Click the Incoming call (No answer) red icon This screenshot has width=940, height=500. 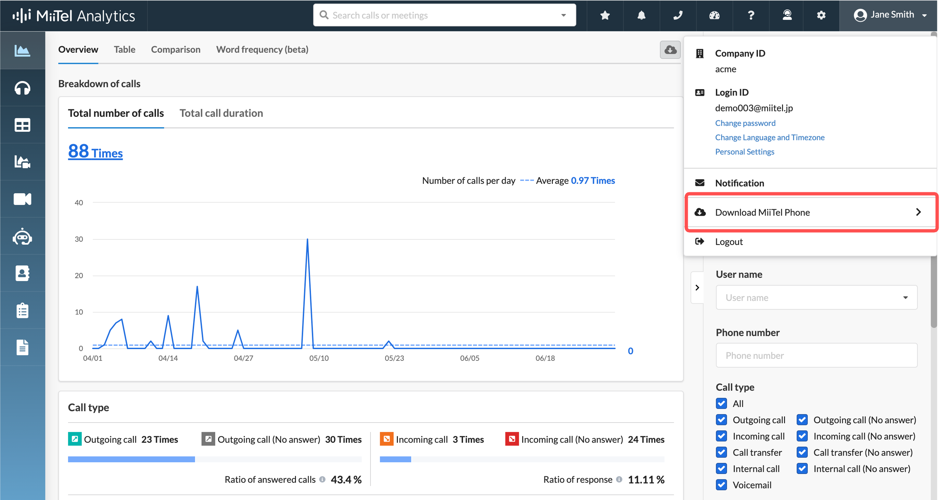click(512, 439)
